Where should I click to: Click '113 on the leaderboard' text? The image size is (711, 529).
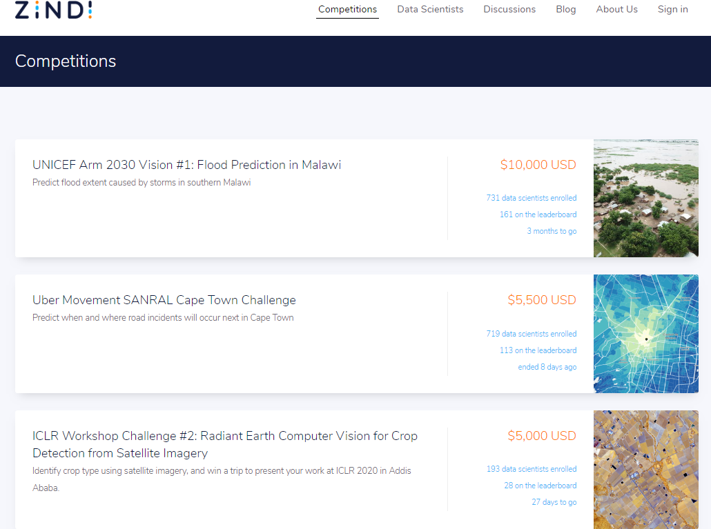pyautogui.click(x=538, y=350)
